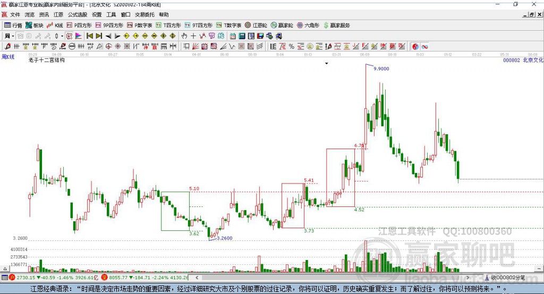Step chart left with the black left arrow
544x294 pixels.
pyautogui.click(x=108, y=36)
